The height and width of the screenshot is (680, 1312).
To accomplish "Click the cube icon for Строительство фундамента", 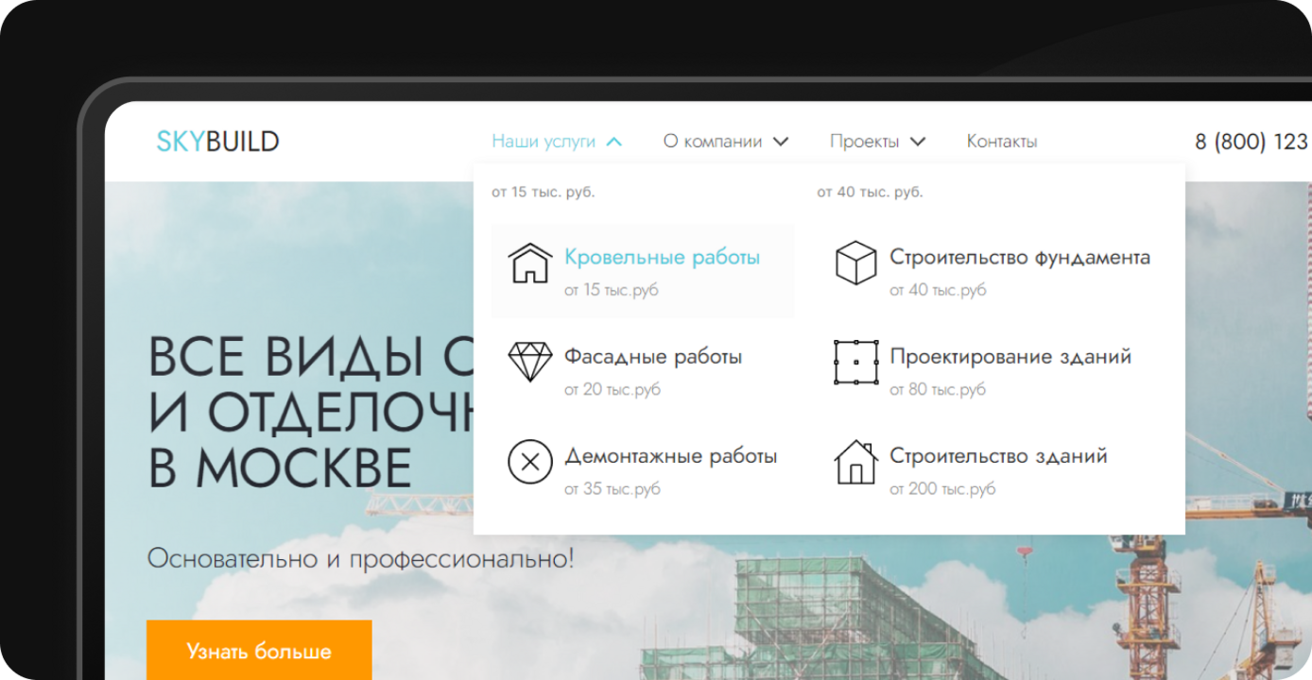I will click(x=856, y=263).
